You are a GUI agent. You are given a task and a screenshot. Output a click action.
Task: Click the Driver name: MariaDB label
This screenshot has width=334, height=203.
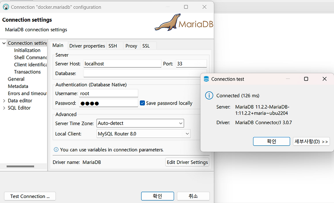pyautogui.click(x=77, y=162)
